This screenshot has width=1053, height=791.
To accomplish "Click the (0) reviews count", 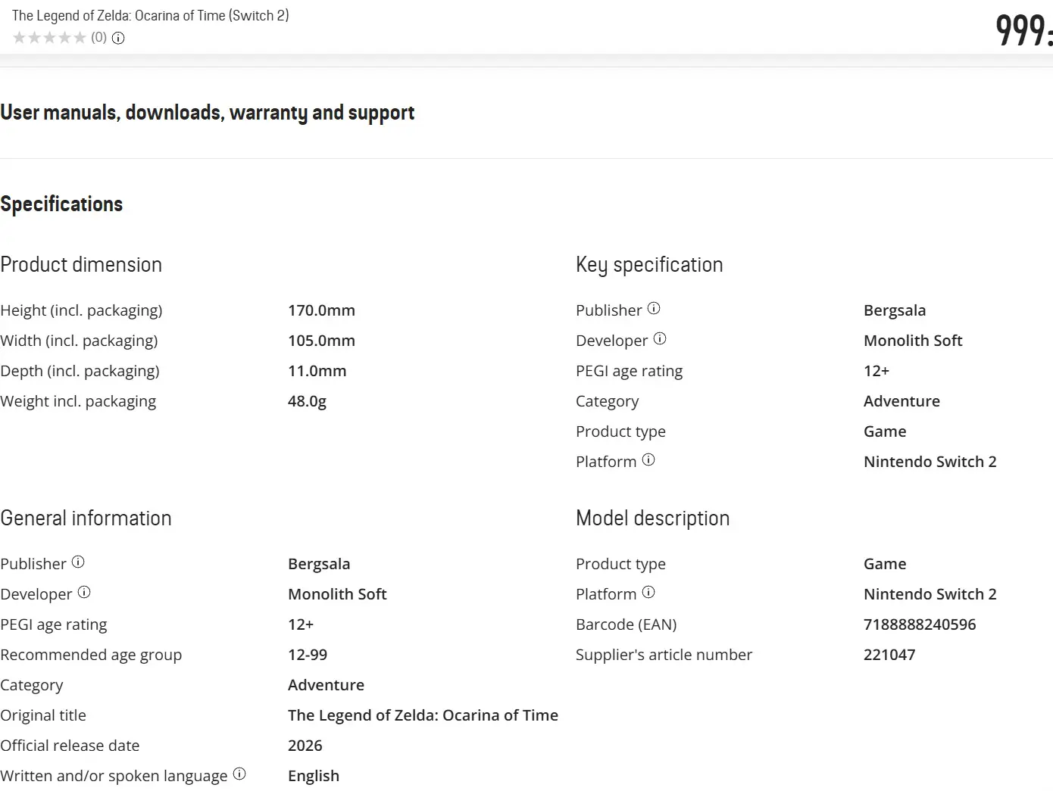I will (99, 37).
